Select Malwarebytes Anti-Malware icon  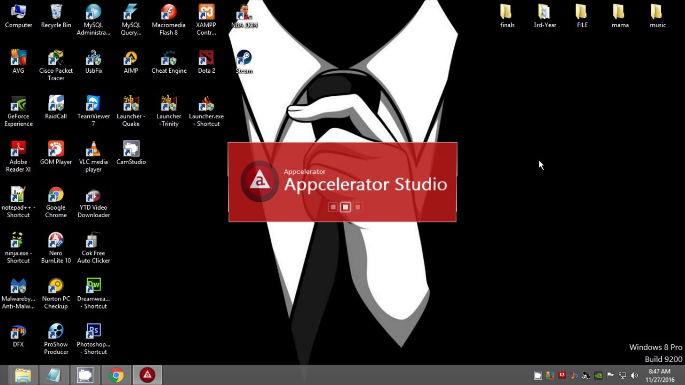click(x=19, y=294)
